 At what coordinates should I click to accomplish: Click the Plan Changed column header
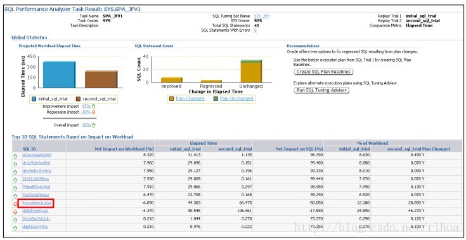click(436, 149)
